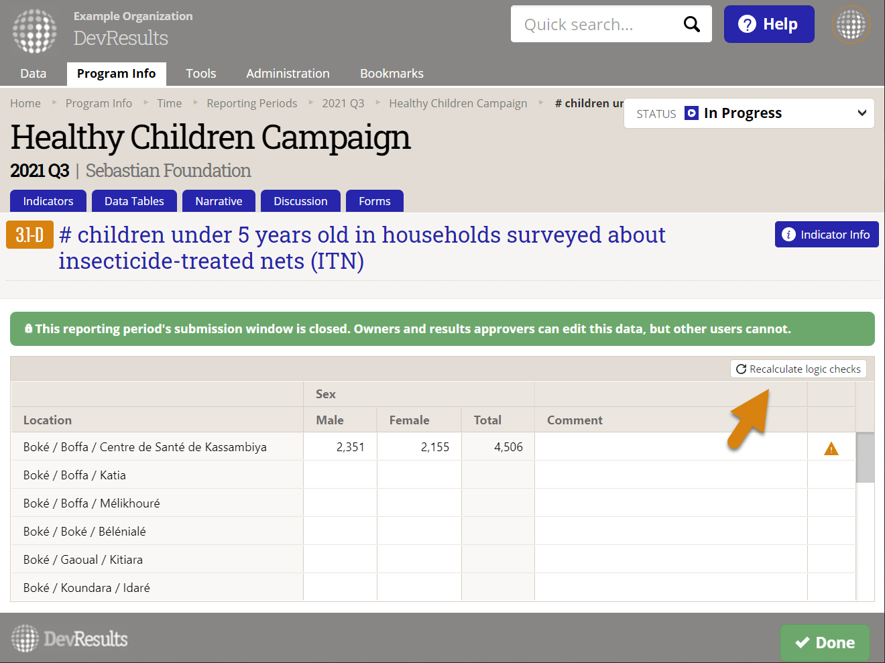
Task: Click the submission window closed notice
Action: pyautogui.click(x=442, y=328)
